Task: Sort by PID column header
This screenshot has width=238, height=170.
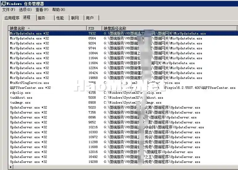Action: click(x=94, y=28)
